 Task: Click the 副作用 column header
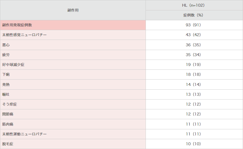coord(73,10)
